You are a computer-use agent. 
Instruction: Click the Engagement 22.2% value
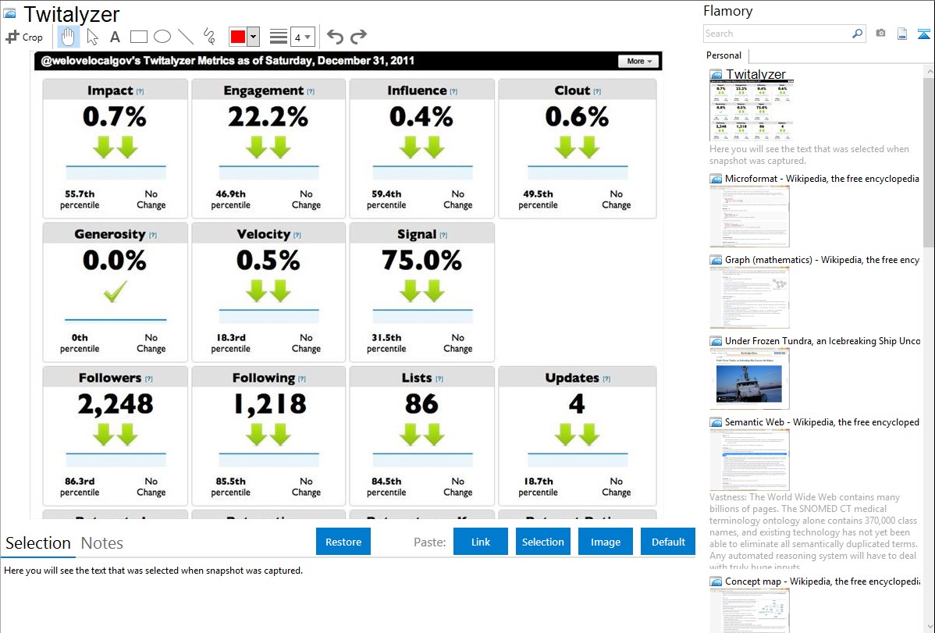point(268,116)
